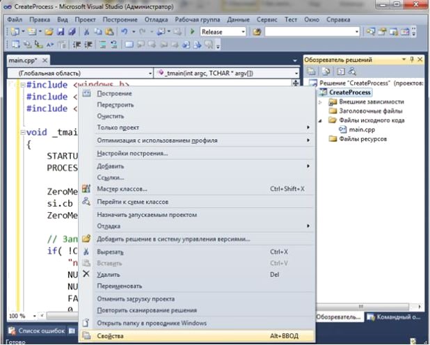Select Файлы ресурсов folder
430x345 pixels.
(x=363, y=139)
